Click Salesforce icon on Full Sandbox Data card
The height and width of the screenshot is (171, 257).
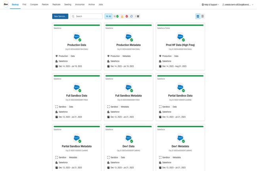click(77, 87)
